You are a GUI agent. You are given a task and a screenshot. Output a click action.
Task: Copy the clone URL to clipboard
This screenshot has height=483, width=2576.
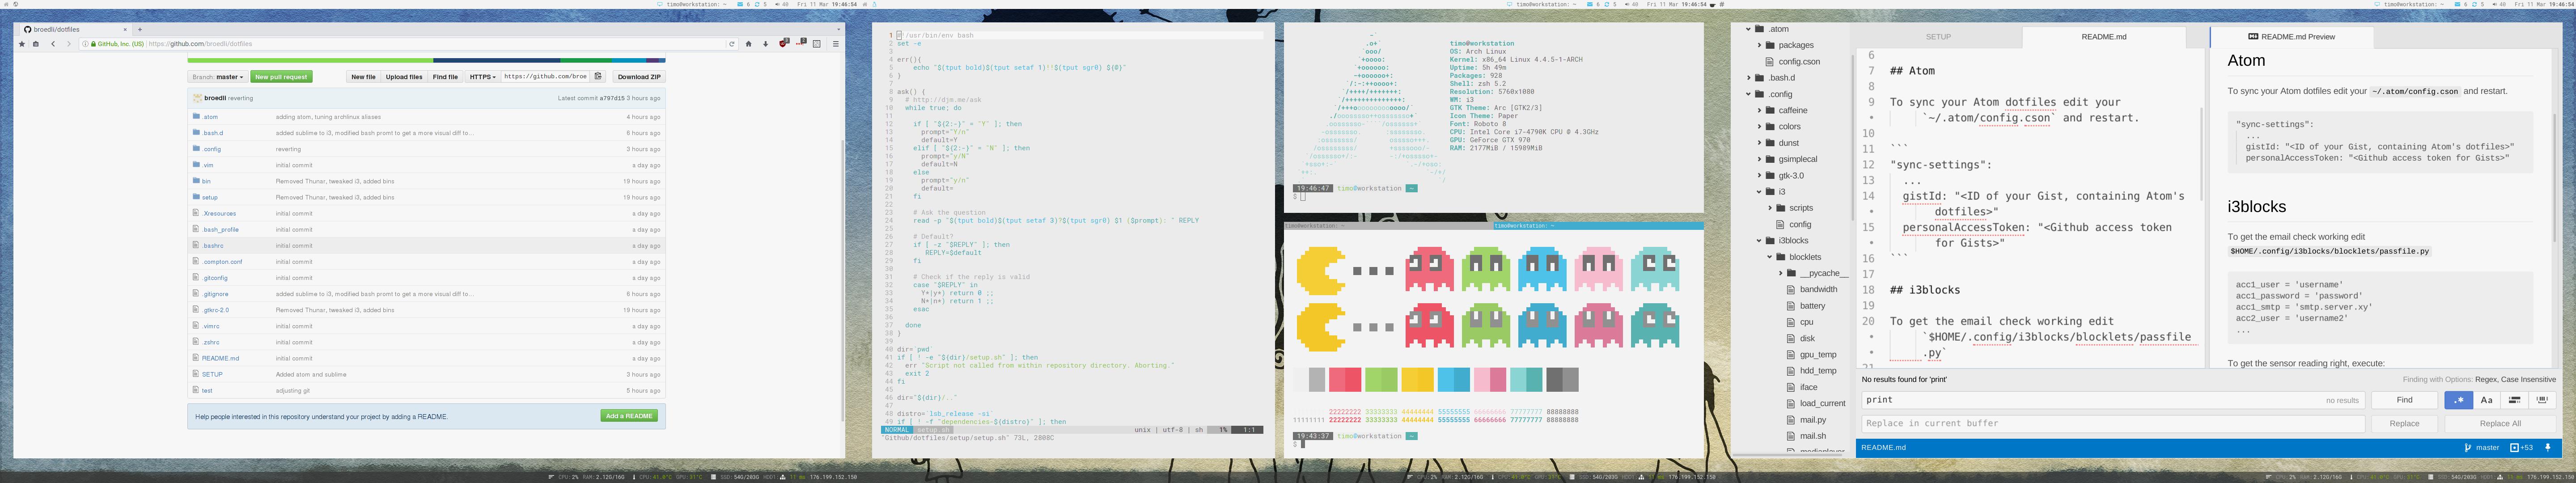coord(598,76)
